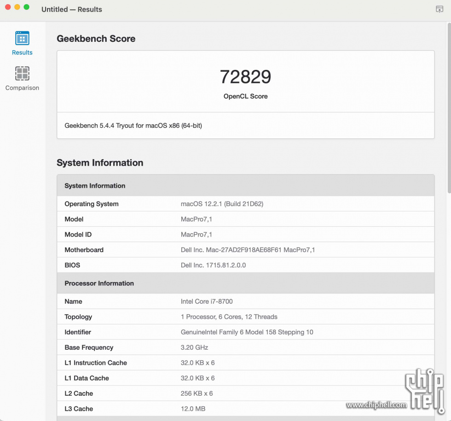Click the processor Name row label
Image resolution: width=451 pixels, height=421 pixels.
pyautogui.click(x=73, y=301)
